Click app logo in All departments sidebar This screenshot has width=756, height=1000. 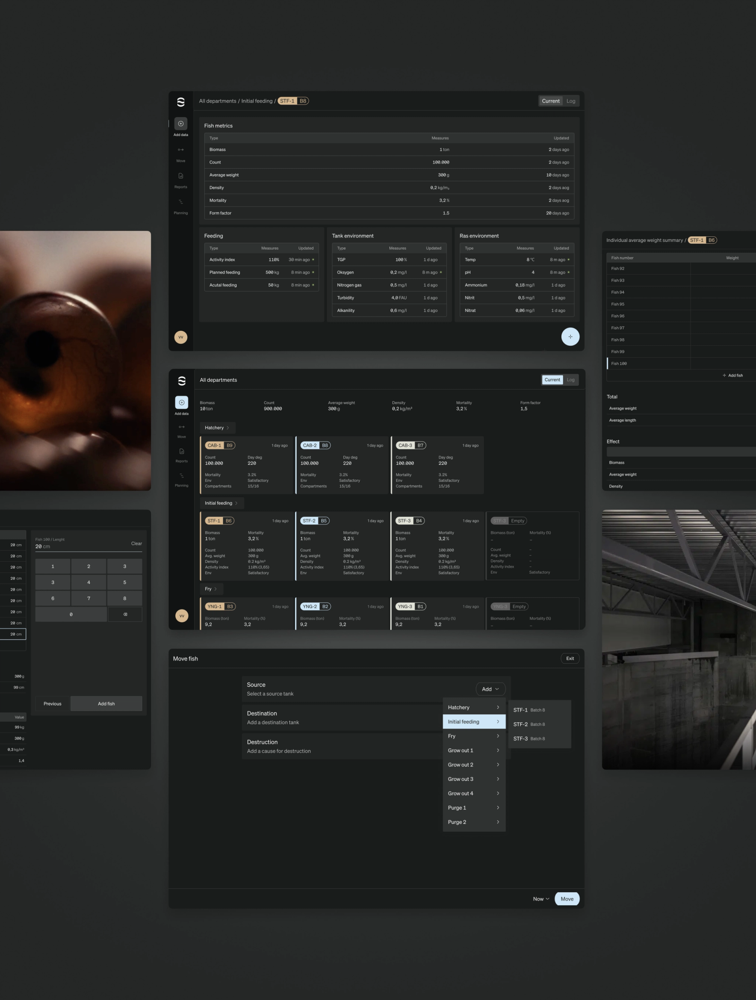pyautogui.click(x=181, y=381)
